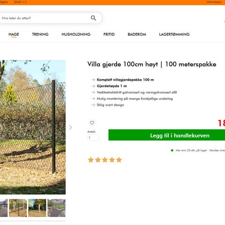Click the green in-stock status dot
The image size is (225, 225).
172,150
